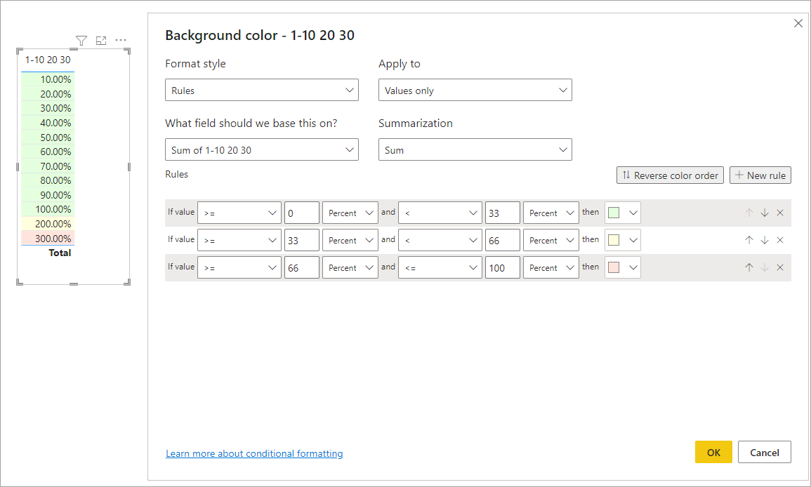Open the Apply to dropdown showing Values only
Screen dimensions: 811x487
point(475,90)
